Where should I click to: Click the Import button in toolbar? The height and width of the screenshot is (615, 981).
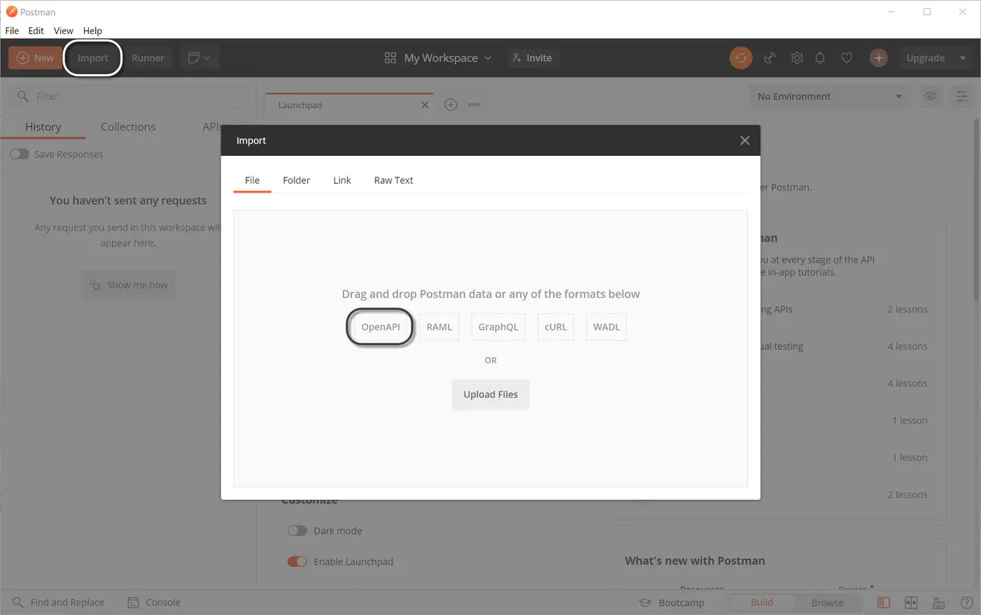click(93, 58)
